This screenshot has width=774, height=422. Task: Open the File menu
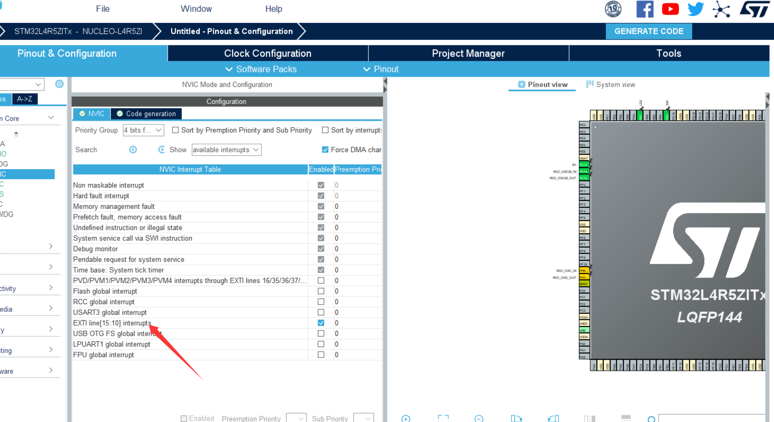pos(102,9)
